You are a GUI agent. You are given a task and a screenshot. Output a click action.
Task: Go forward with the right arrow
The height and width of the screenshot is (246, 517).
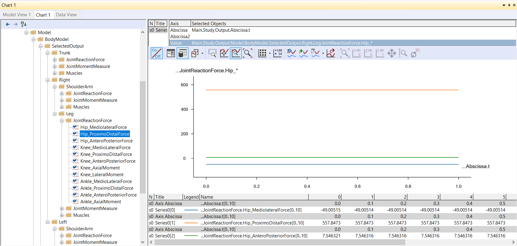click(x=16, y=24)
